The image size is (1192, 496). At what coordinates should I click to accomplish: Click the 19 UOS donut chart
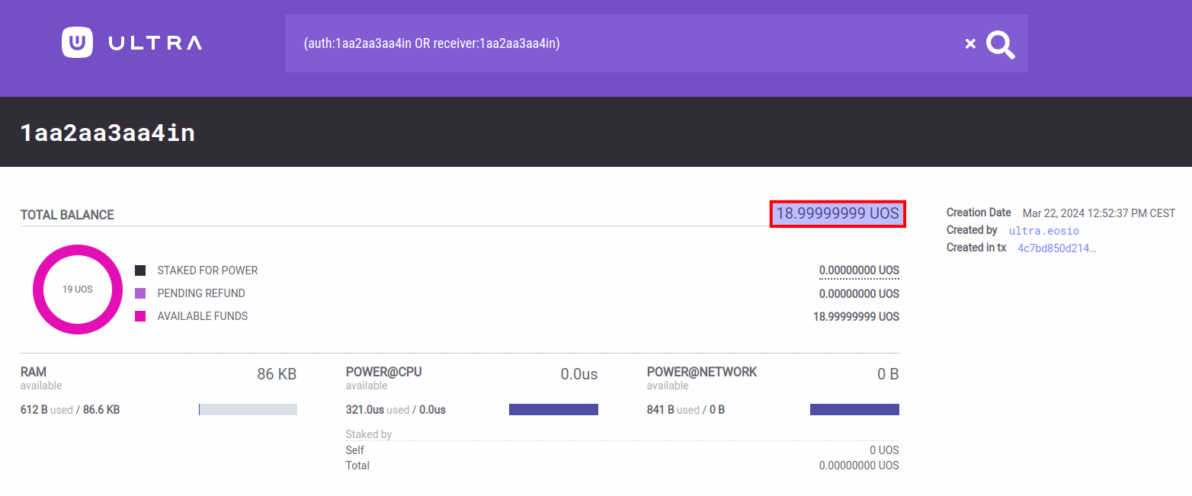coord(78,290)
